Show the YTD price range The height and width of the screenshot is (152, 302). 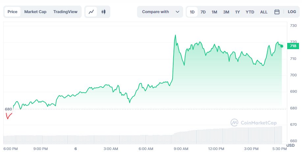click(x=250, y=12)
